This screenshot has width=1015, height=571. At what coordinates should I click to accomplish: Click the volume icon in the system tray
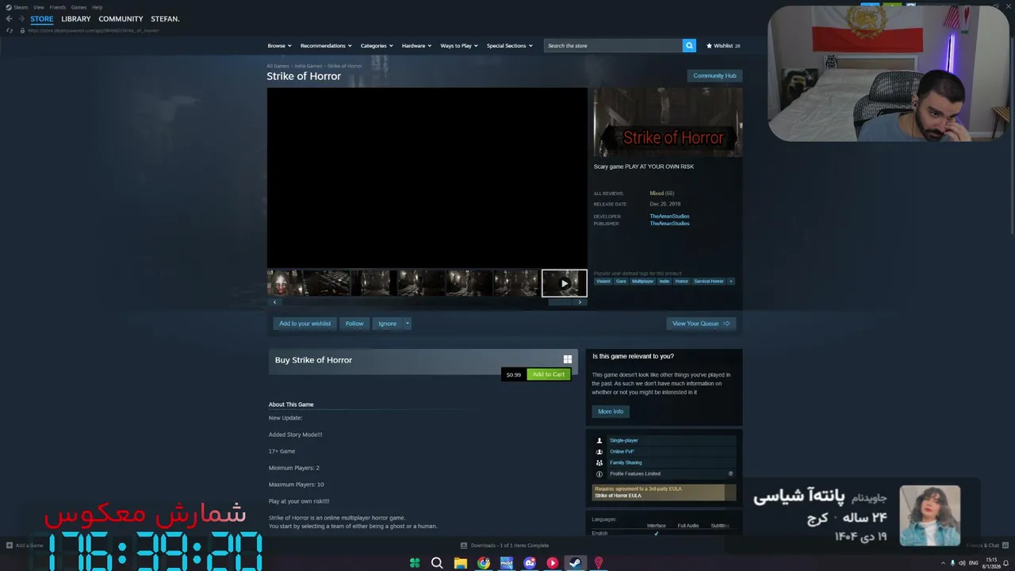[x=962, y=563]
